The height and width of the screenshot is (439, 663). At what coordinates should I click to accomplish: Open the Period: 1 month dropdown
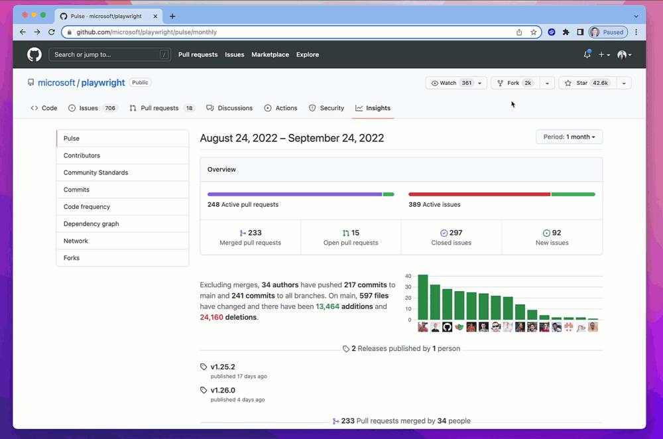569,137
